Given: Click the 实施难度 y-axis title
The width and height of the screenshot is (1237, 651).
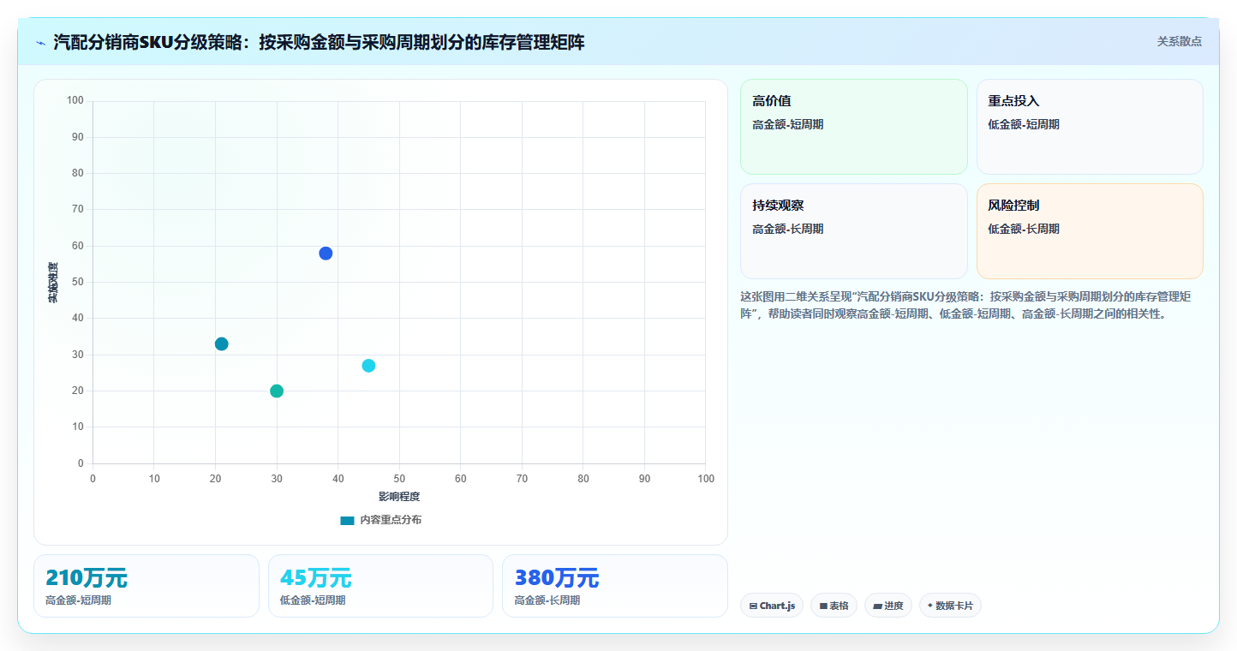Looking at the screenshot, I should click(53, 283).
